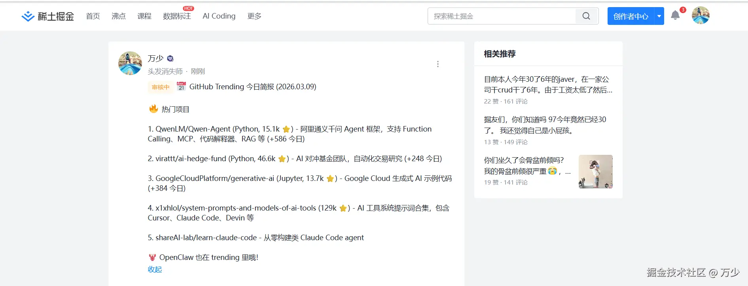Click star icon in GoogleCloudPlatform/generative-ai line
The height and width of the screenshot is (286, 748).
[x=330, y=179]
